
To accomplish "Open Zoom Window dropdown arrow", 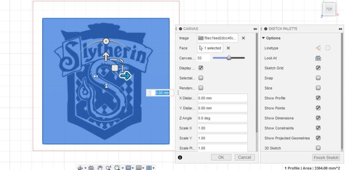I will click(122, 168).
